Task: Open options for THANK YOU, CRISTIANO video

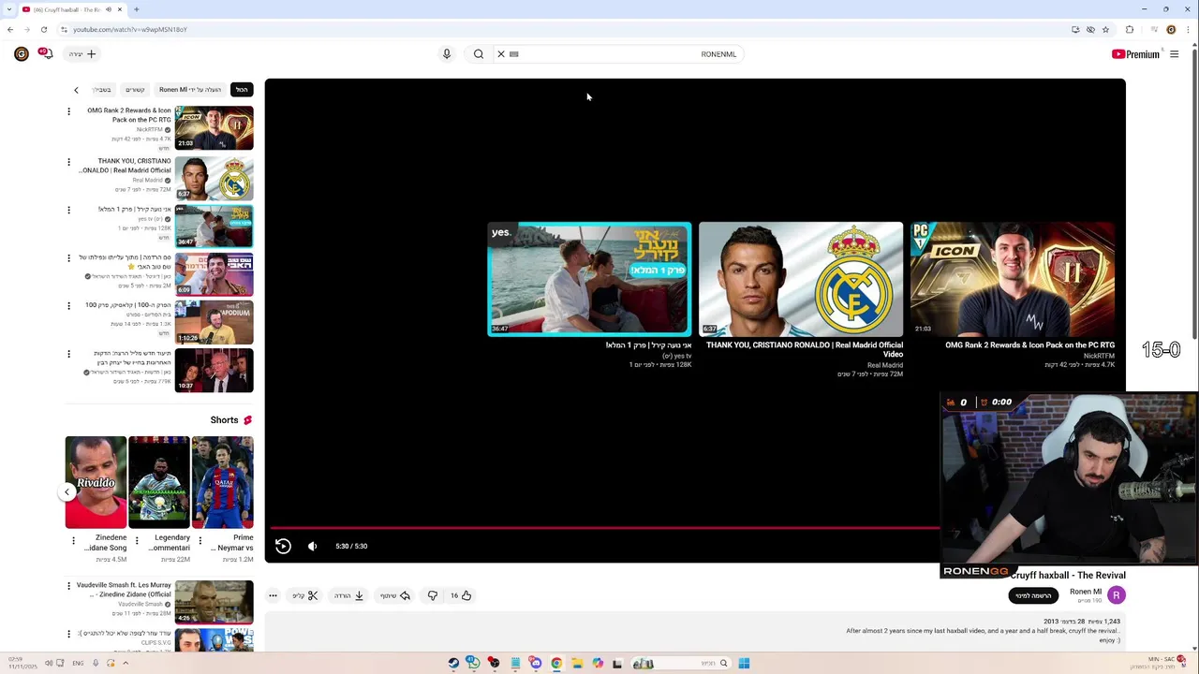Action: (68, 162)
